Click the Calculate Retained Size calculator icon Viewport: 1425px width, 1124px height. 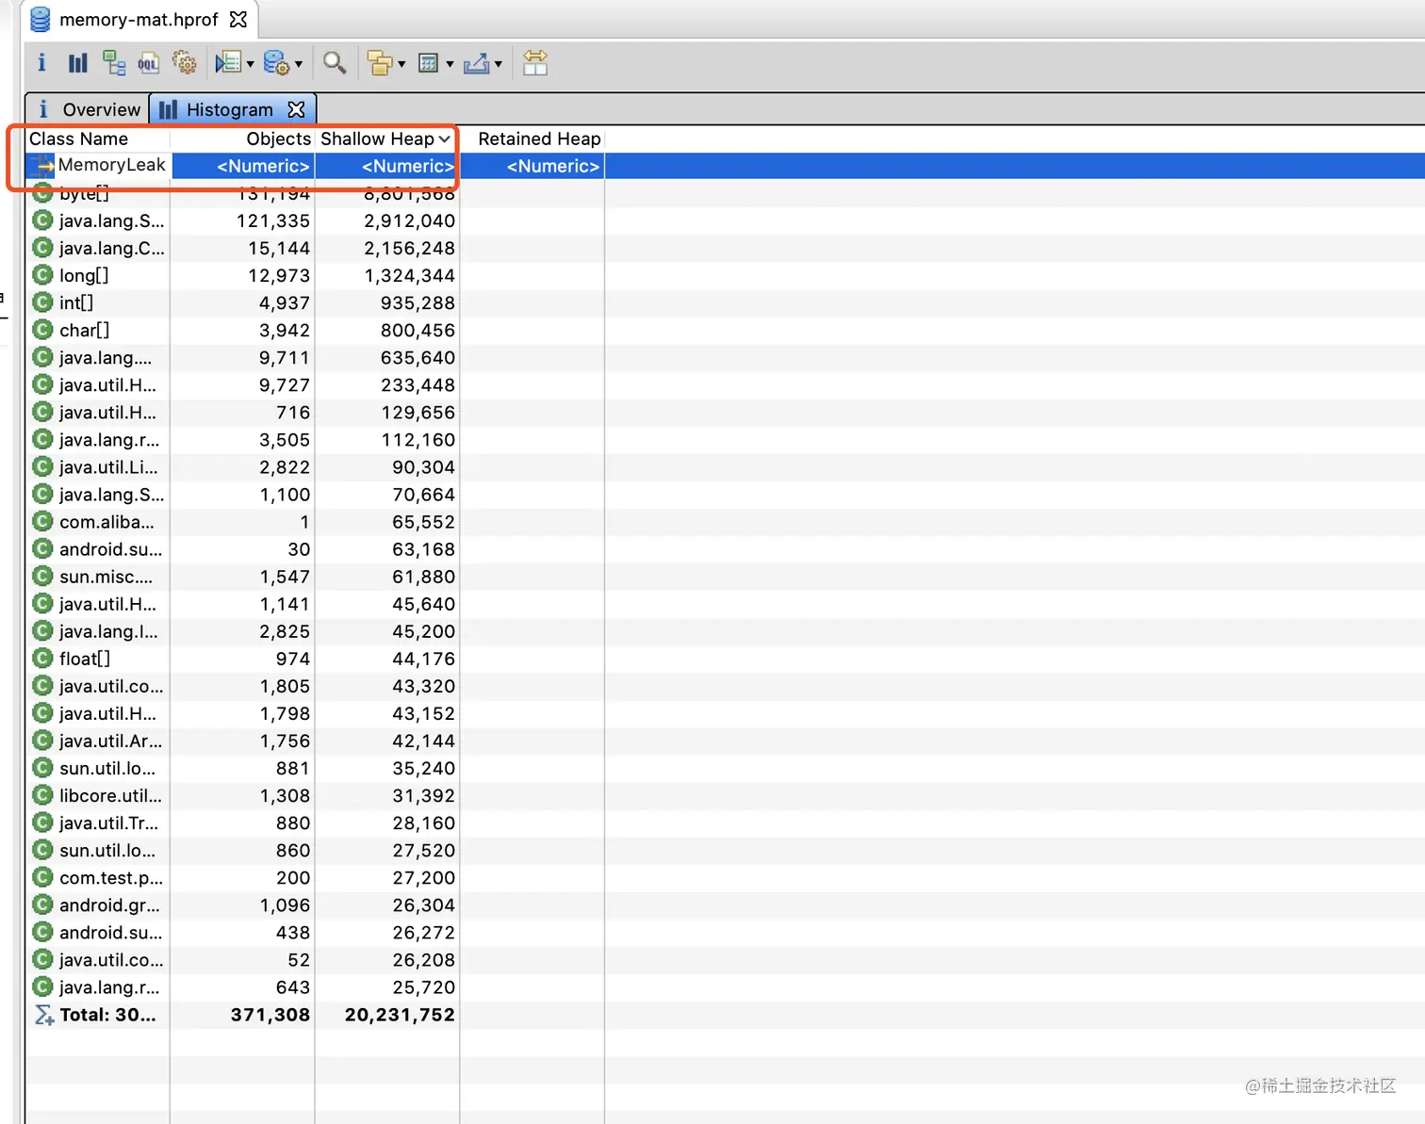[429, 63]
